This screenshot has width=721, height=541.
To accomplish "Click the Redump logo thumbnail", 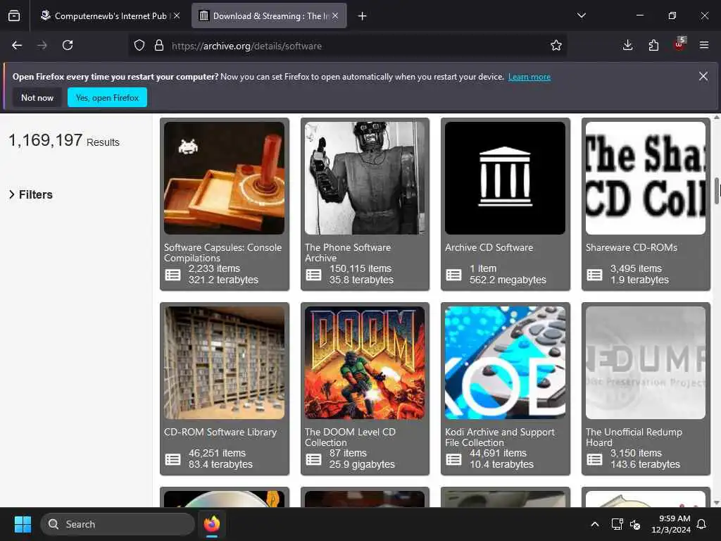I will [x=646, y=363].
